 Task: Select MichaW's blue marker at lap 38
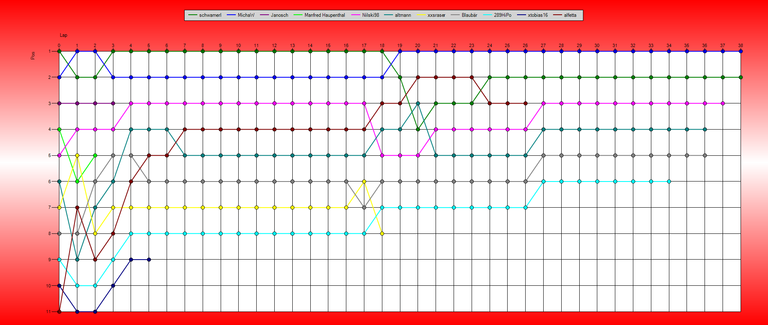[x=741, y=51]
